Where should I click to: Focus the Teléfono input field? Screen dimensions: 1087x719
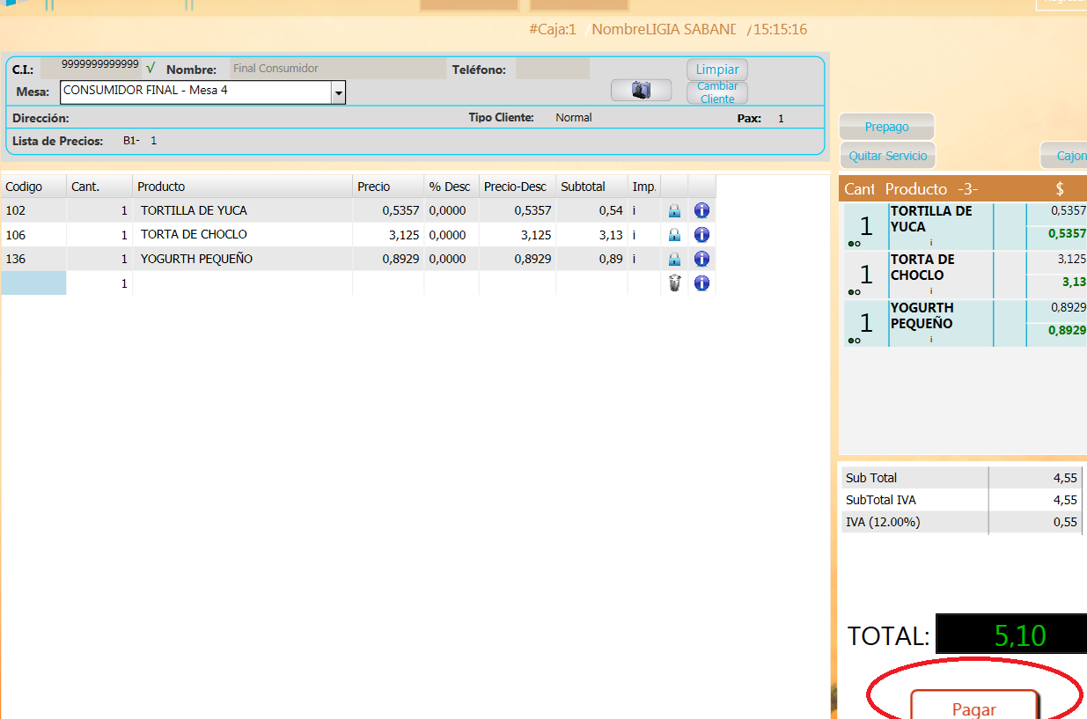click(552, 69)
